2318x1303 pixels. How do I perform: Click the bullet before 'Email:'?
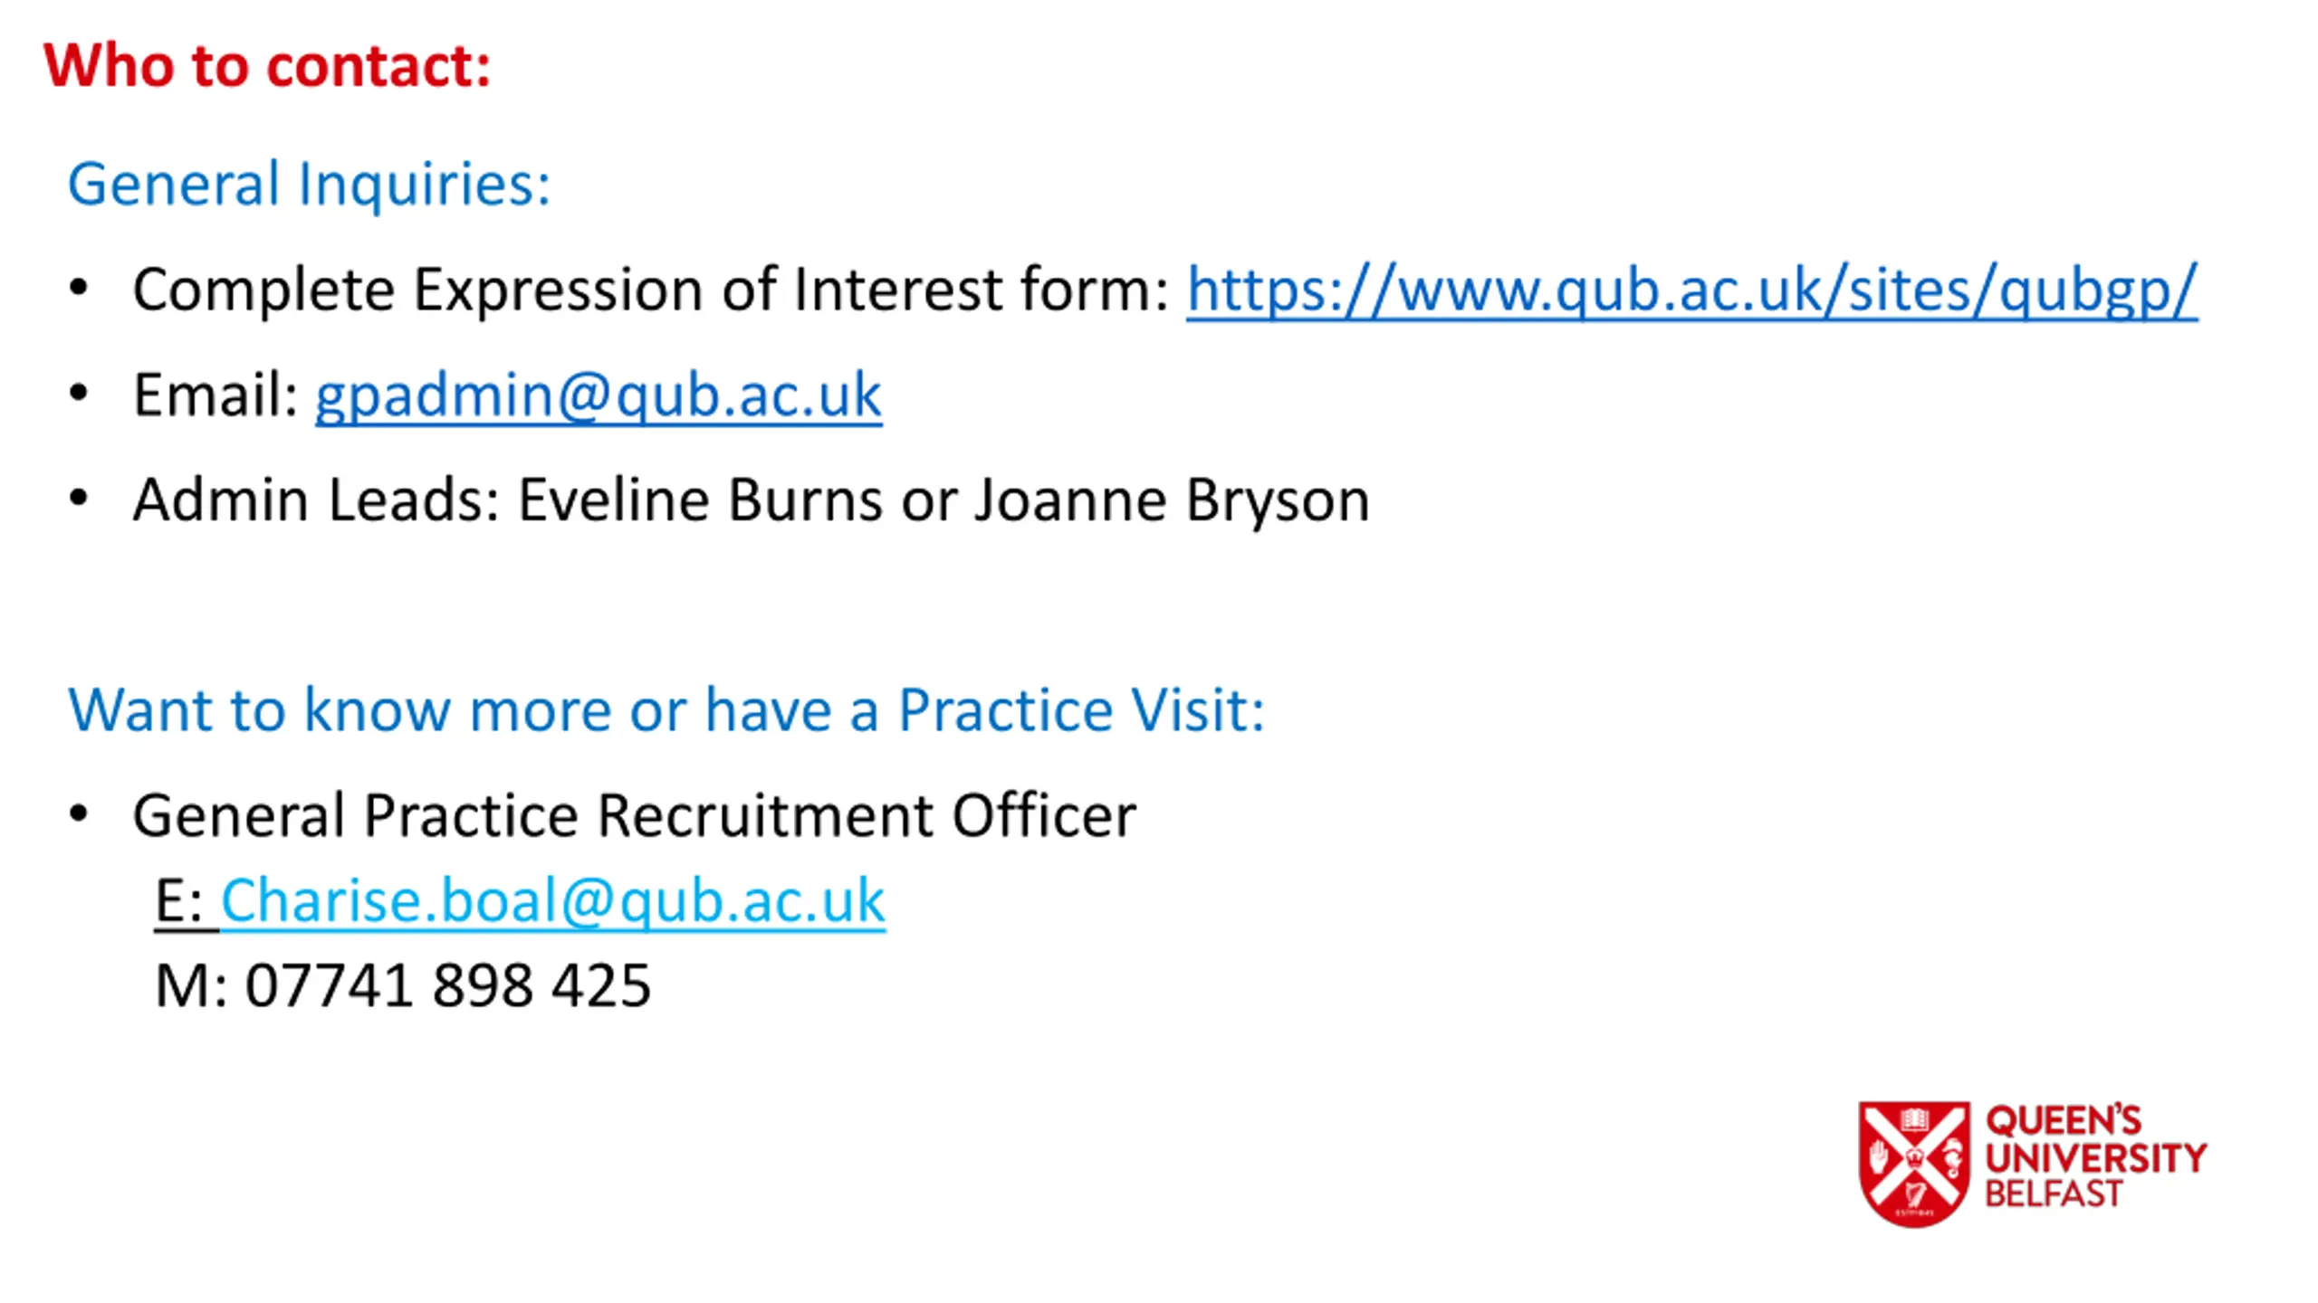coord(79,394)
